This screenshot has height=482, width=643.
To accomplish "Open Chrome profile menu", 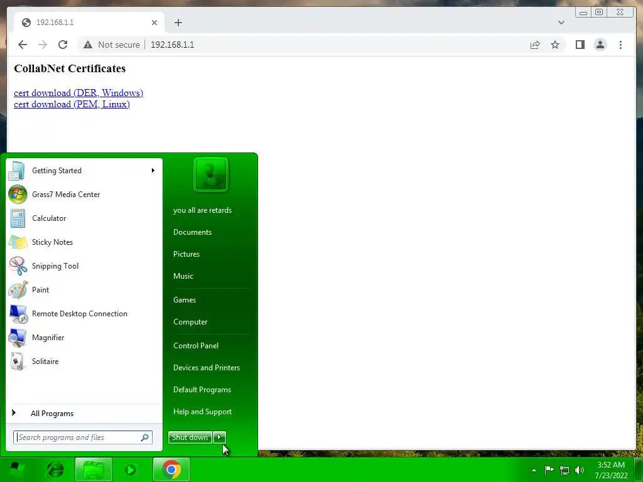I will tap(600, 45).
